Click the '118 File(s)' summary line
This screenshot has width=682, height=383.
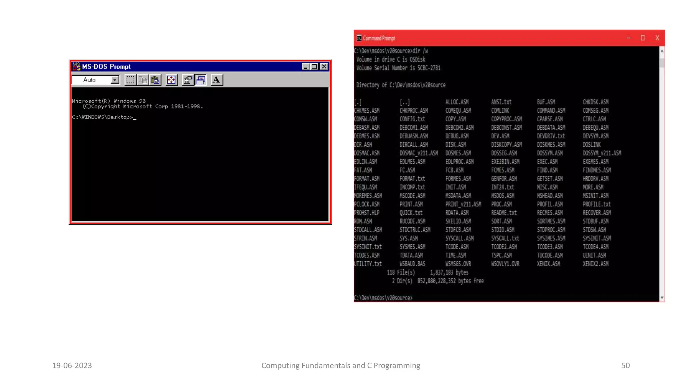point(428,273)
